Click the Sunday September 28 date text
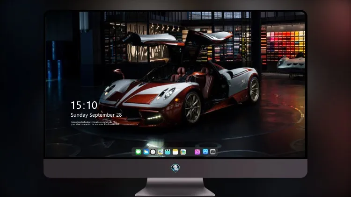The width and height of the screenshot is (351, 197). pos(96,115)
